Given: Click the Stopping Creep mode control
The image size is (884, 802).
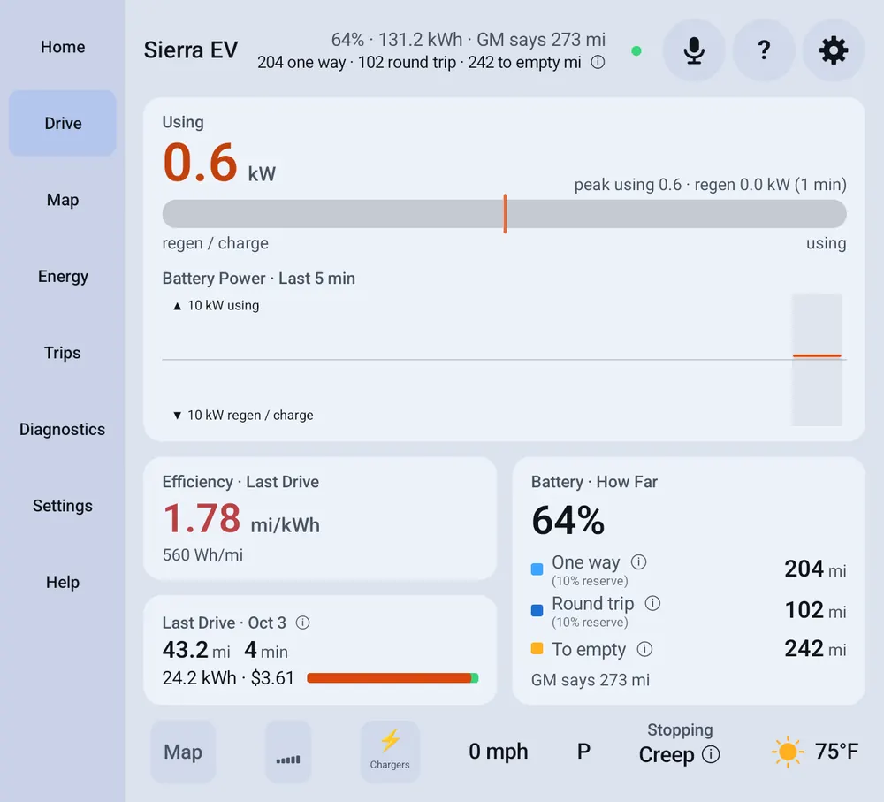Looking at the screenshot, I should [x=679, y=744].
